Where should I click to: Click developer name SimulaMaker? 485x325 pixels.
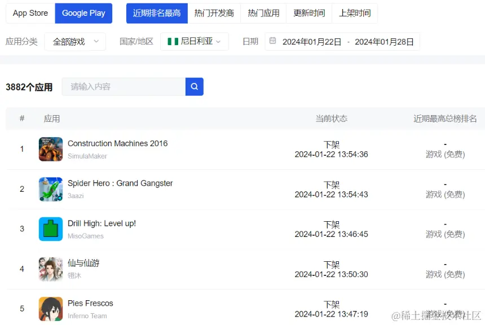coord(87,156)
